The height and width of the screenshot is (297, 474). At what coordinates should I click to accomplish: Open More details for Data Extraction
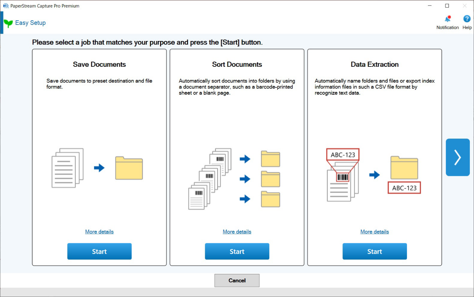click(x=375, y=232)
